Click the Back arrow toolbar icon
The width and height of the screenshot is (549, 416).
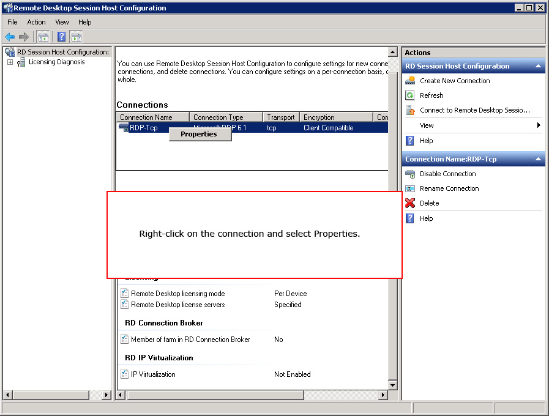(x=10, y=37)
